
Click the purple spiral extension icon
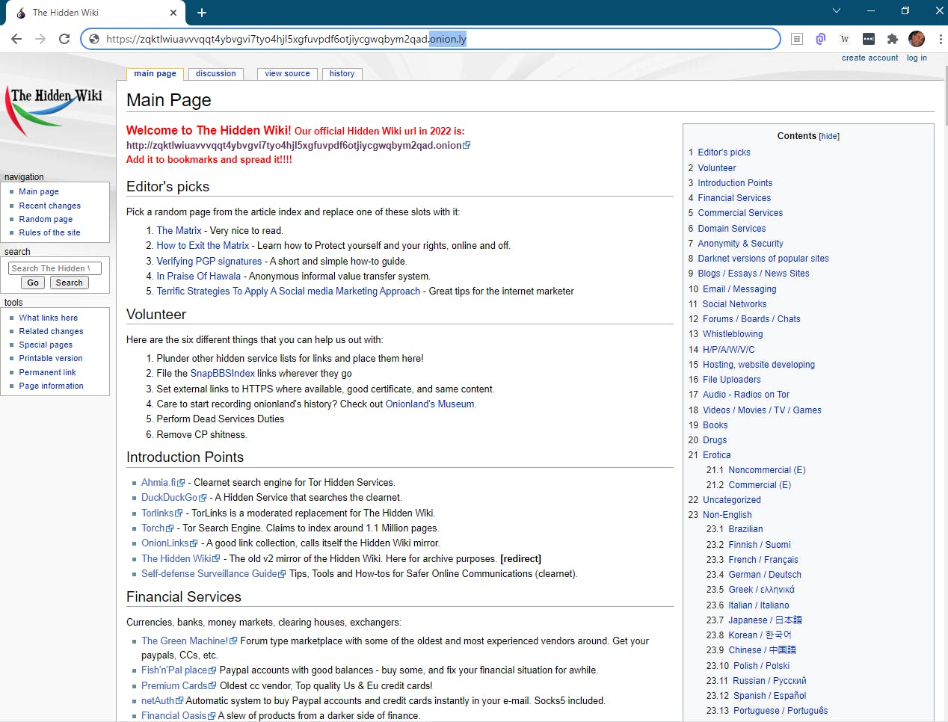821,39
